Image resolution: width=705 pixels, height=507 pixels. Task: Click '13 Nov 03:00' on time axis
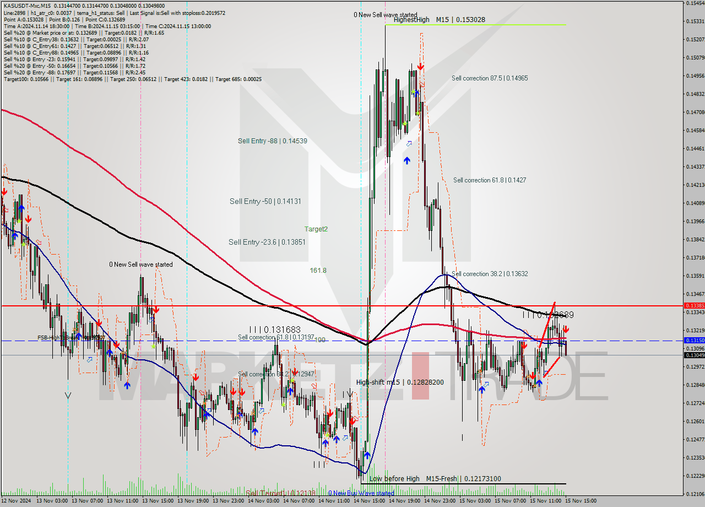tap(52, 501)
